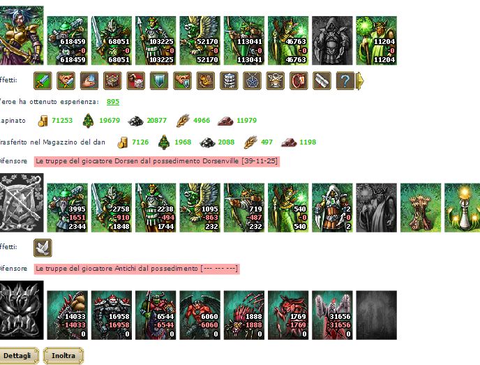
Task: Click the stacked silver coins effect icon
Action: click(229, 80)
